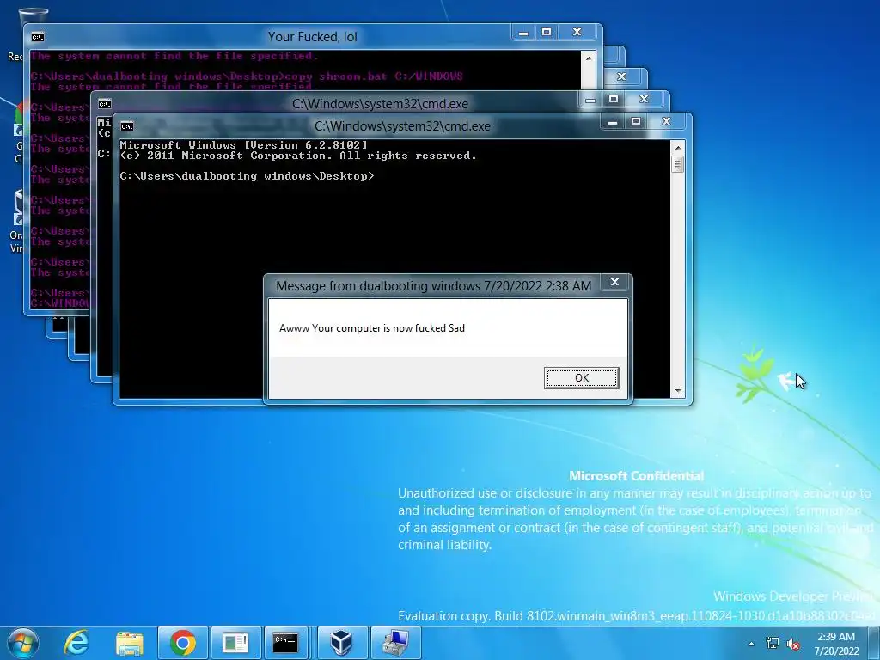The image size is (880, 660).
Task: Select the Oracle VirtualBox desktop shortcut
Action: 16,222
